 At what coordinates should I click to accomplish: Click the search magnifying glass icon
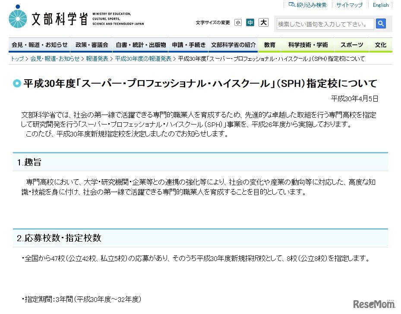pyautogui.click(x=381, y=24)
